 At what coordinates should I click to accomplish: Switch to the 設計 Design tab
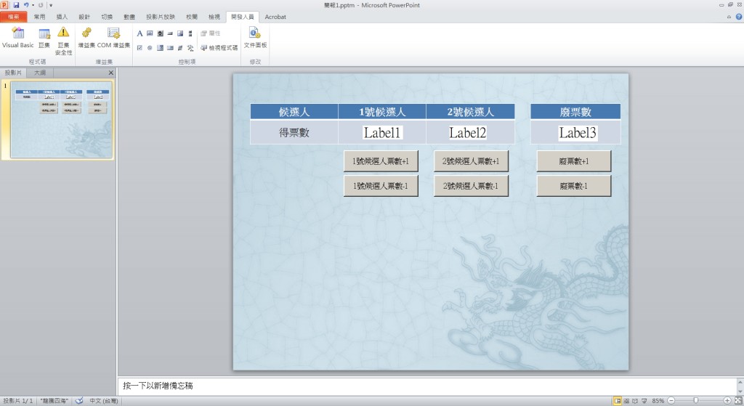coord(84,17)
